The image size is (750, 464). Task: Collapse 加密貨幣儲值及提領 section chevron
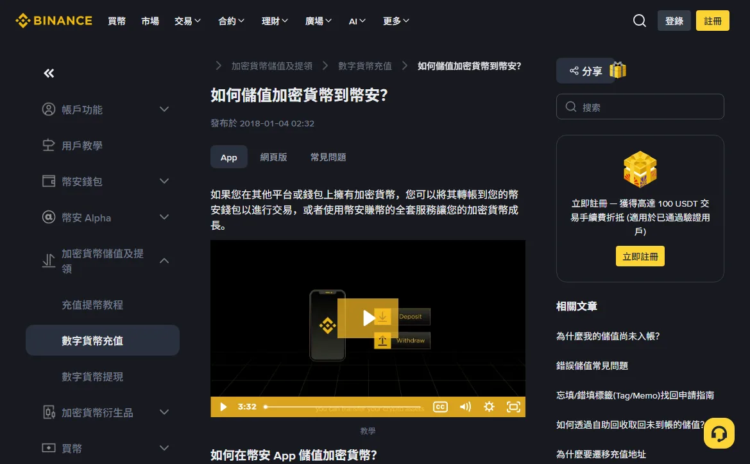pos(164,261)
